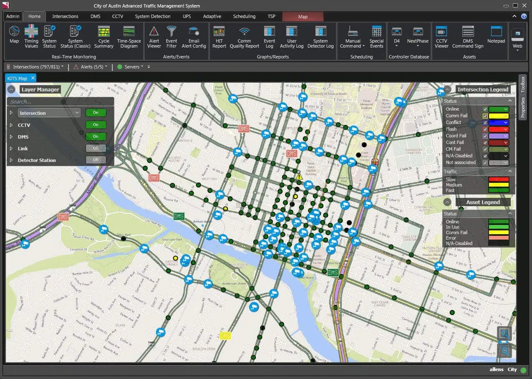Open the Comm Quality Report

tap(244, 36)
